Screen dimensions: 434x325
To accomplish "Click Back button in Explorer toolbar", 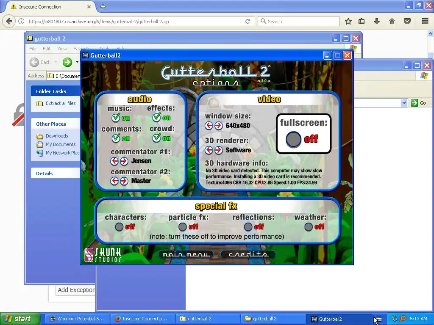I will coord(40,62).
